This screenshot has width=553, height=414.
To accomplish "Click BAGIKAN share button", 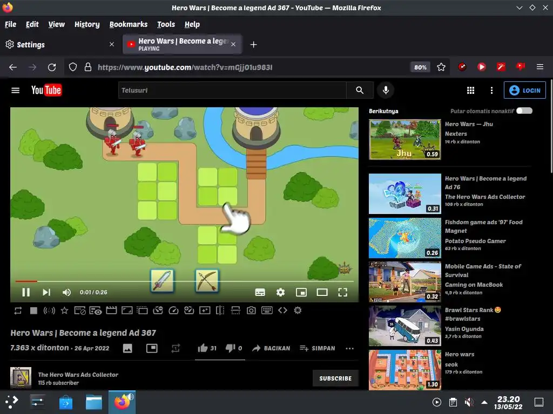I will (x=271, y=348).
